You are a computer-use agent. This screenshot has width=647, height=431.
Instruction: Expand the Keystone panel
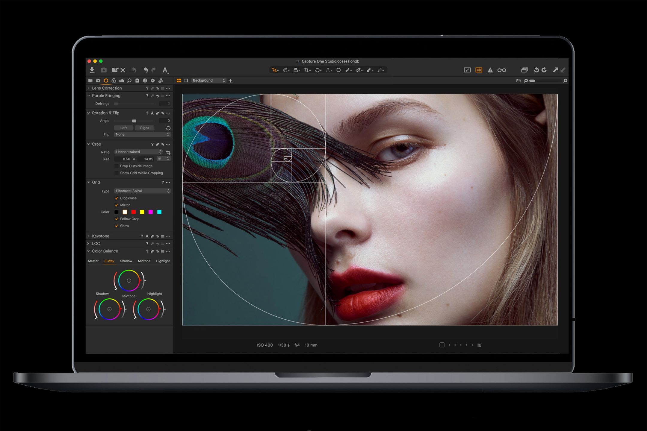(x=88, y=236)
